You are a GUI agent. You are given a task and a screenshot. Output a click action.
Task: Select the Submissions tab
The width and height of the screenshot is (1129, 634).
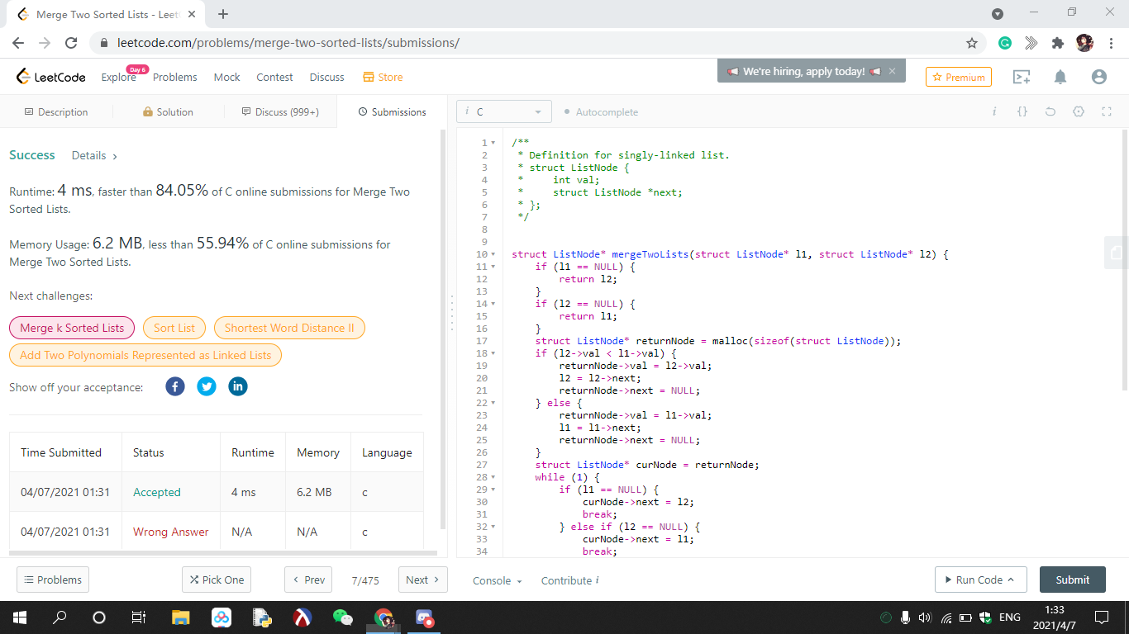[x=393, y=111]
